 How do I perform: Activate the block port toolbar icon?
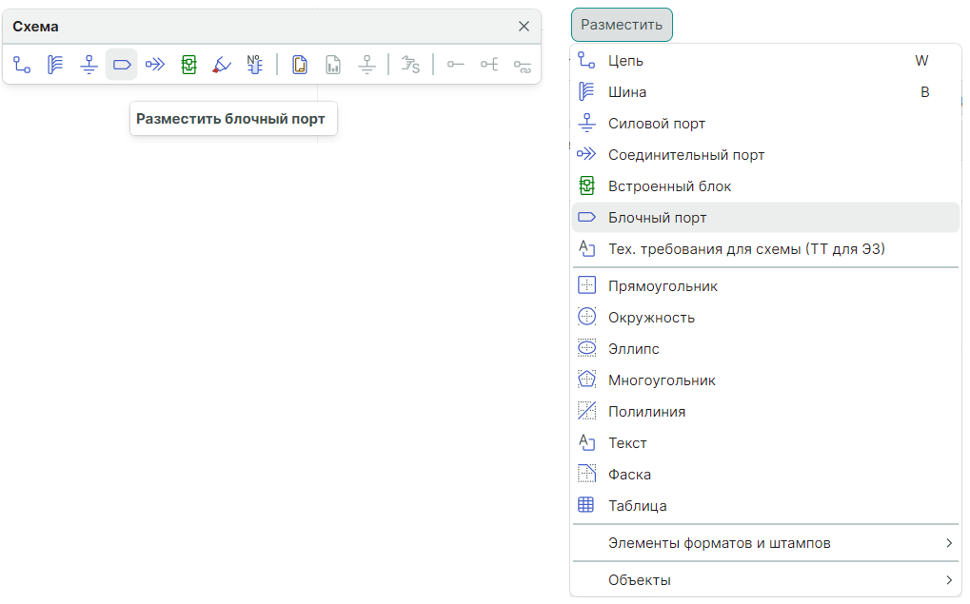coord(121,65)
